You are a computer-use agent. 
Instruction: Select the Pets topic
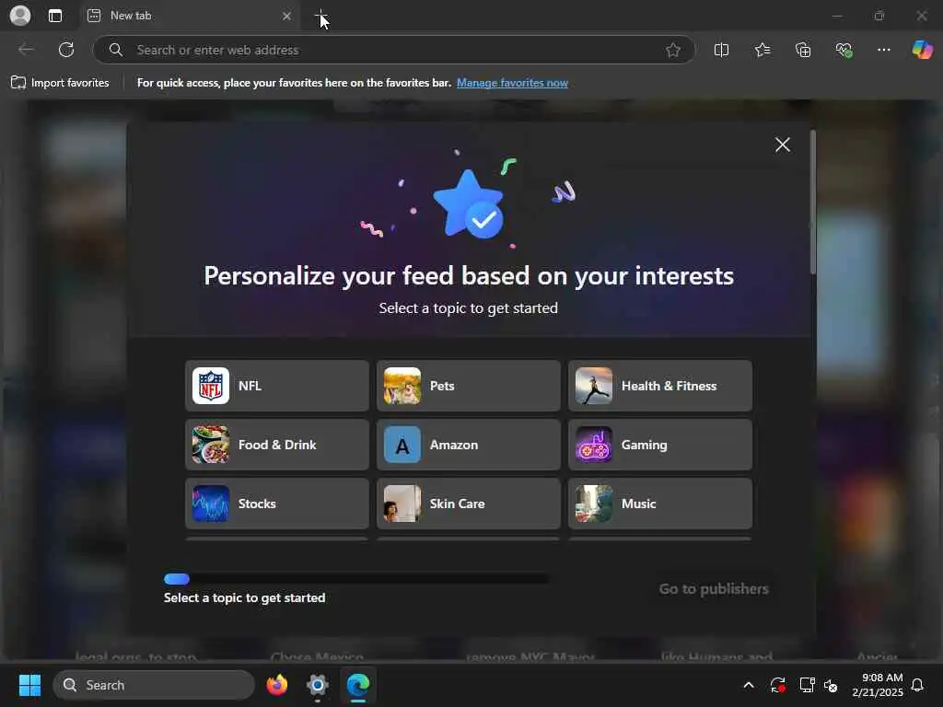[x=469, y=386]
